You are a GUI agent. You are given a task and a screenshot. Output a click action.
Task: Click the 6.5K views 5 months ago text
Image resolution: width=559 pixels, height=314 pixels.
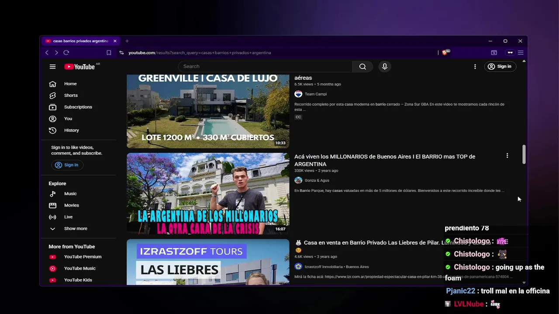[317, 84]
